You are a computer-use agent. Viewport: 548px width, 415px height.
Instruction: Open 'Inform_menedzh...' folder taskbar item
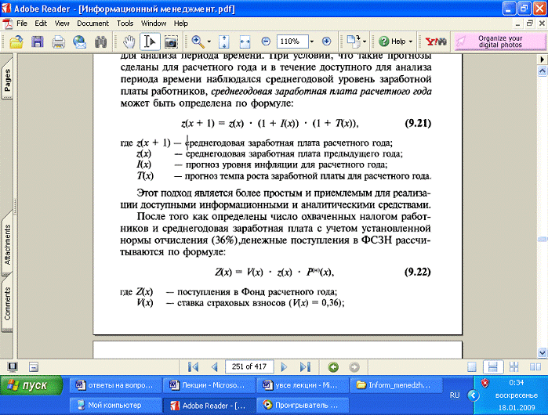(396, 385)
